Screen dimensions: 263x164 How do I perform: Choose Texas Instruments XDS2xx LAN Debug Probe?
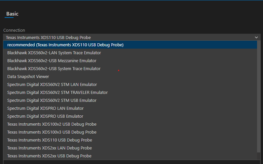click(x=50, y=148)
